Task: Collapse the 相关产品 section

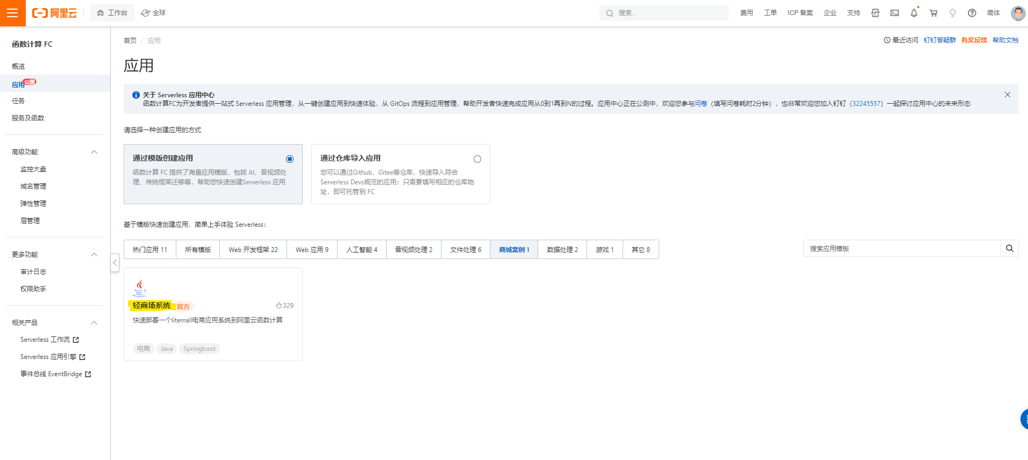Action: tap(94, 323)
